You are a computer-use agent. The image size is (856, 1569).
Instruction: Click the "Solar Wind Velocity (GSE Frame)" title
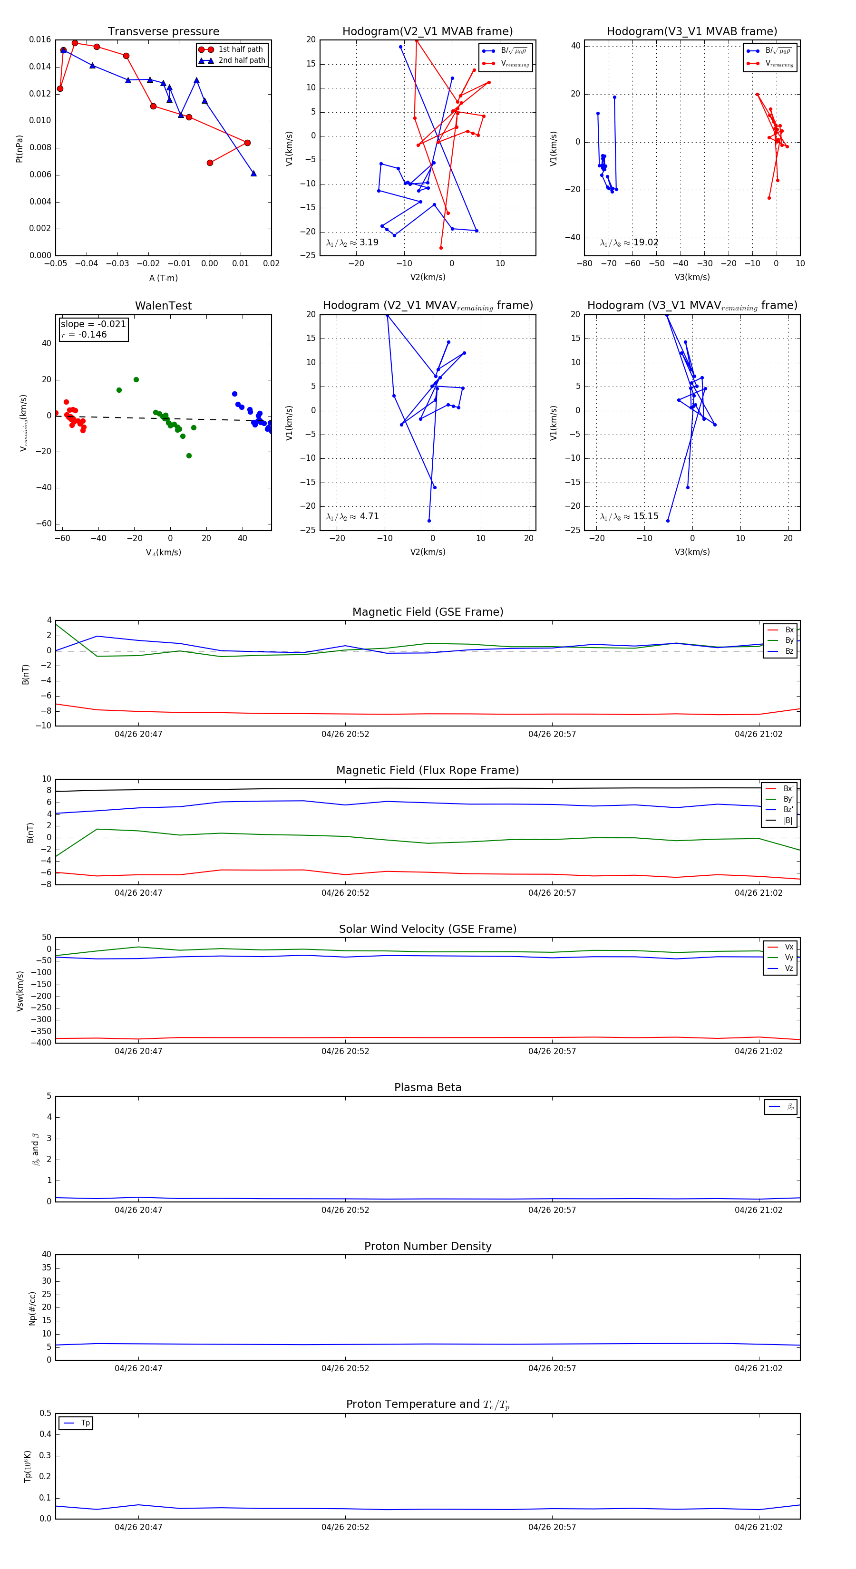pos(428,929)
